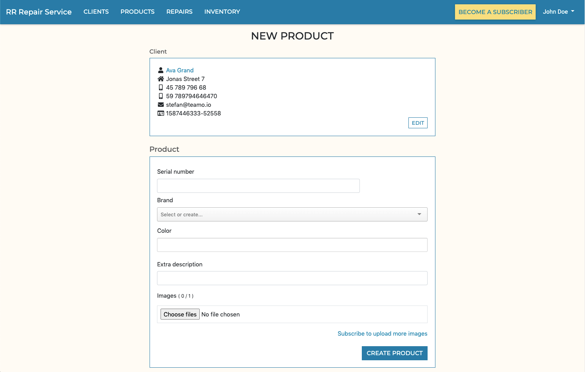Viewport: 585px width, 372px height.
Task: Open the Brand select or create dropdown
Action: [x=274, y=214]
